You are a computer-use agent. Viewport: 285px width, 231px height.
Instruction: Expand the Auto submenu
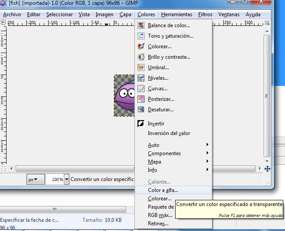tap(173, 145)
